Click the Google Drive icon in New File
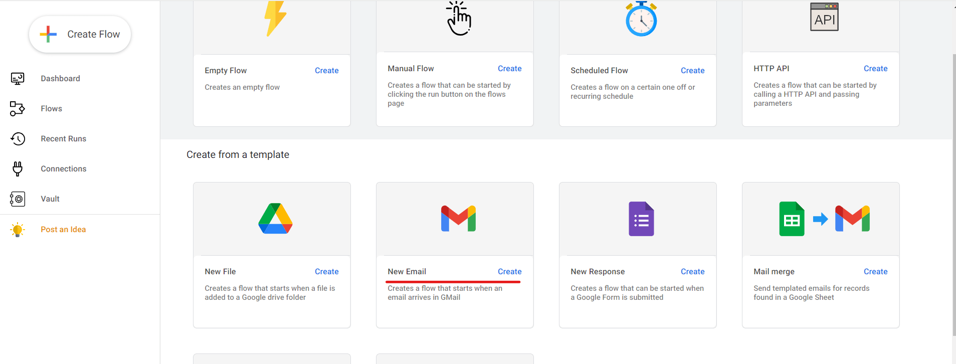The width and height of the screenshot is (956, 364). click(275, 219)
